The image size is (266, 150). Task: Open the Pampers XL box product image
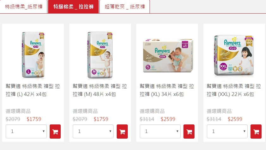point(168,56)
